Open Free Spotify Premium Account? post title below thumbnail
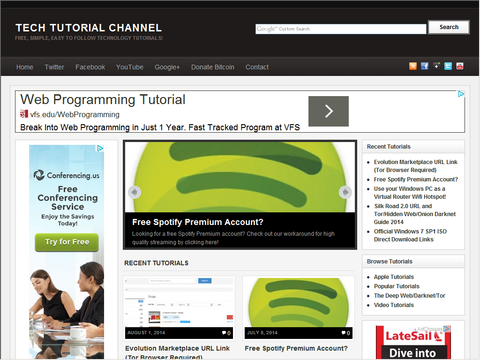The image size is (480, 360). click(x=296, y=348)
